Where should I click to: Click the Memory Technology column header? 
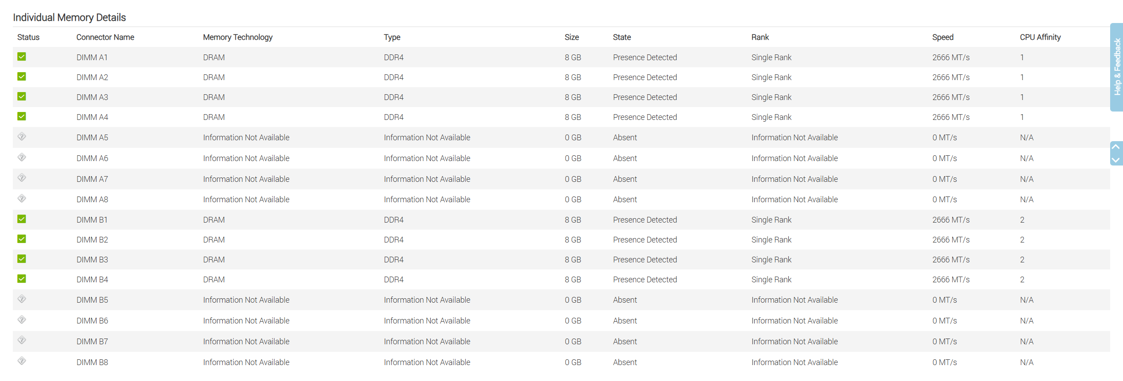coord(238,37)
